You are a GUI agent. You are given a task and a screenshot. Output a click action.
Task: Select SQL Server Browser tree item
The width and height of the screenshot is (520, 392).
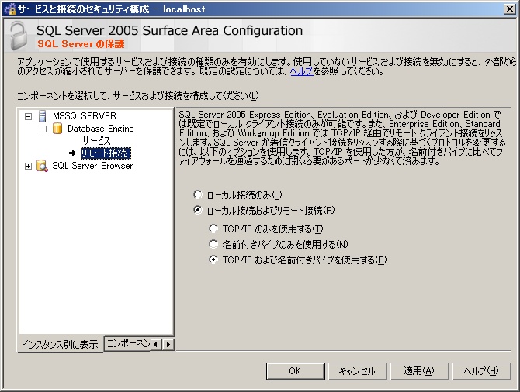(92, 166)
